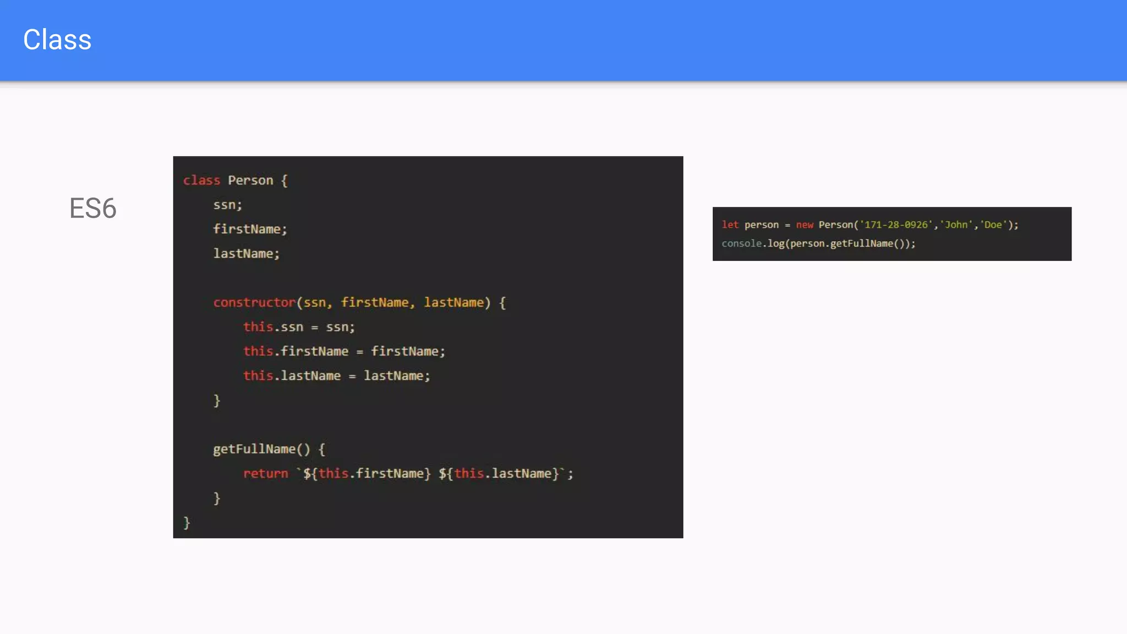
Task: Click the 'console.log(person.getFullName());' line
Action: click(818, 243)
